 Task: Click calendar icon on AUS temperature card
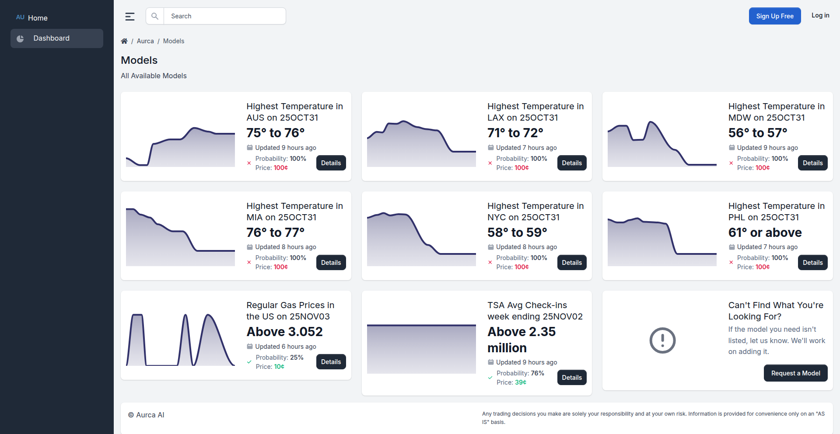[250, 148]
